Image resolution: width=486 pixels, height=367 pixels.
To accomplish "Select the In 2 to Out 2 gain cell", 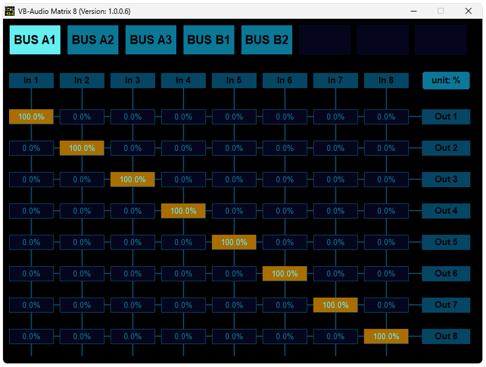I will click(x=82, y=148).
